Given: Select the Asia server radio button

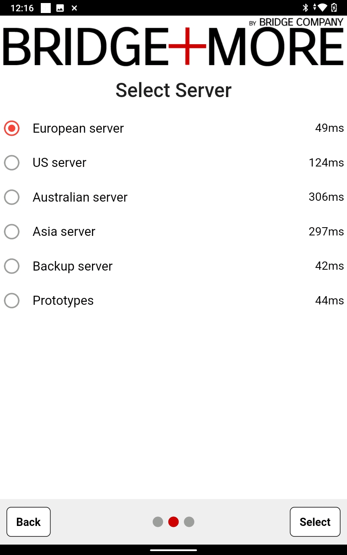Looking at the screenshot, I should (12, 232).
